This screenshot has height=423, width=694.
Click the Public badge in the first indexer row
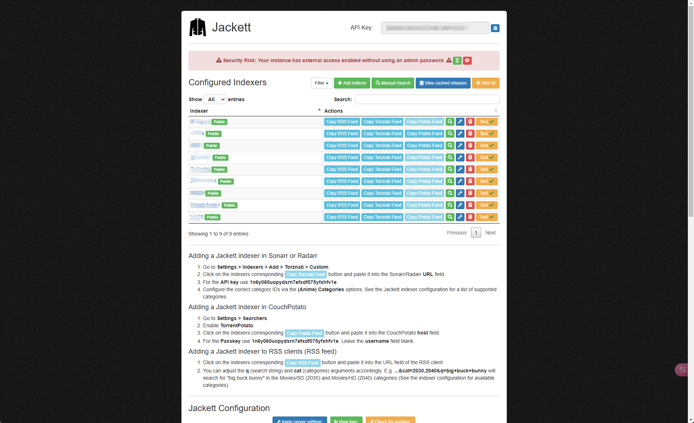[219, 122]
